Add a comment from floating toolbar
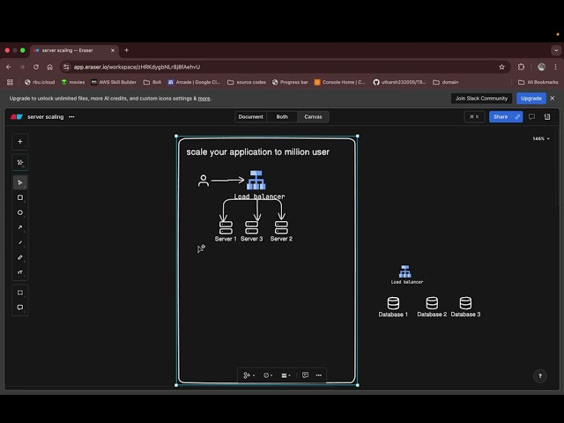The width and height of the screenshot is (564, 423). [x=306, y=375]
